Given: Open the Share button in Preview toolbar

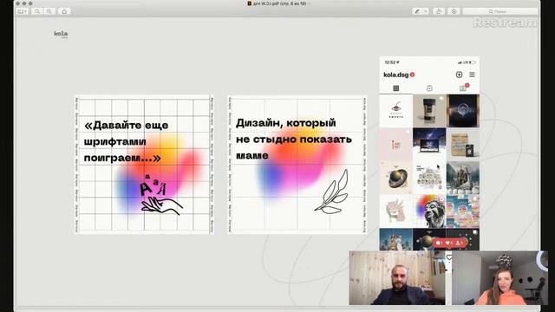Looking at the screenshot, I should pyautogui.click(x=64, y=11).
